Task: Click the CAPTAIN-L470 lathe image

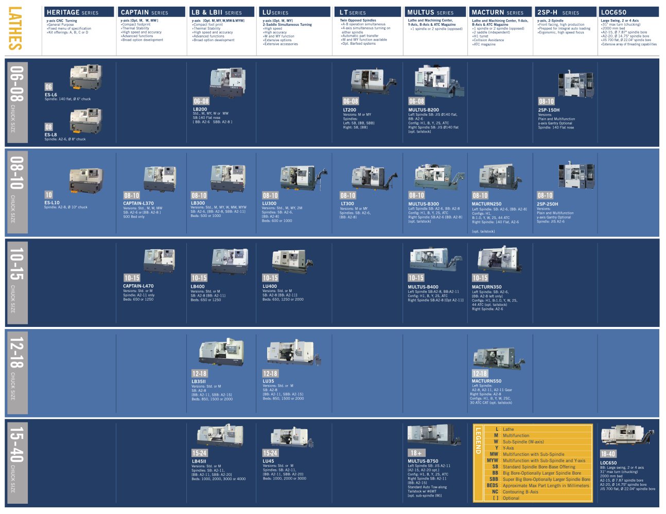Action: tap(159, 261)
